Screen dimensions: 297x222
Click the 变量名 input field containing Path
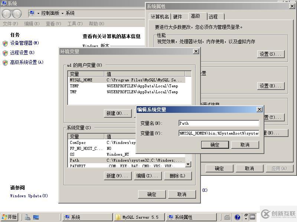(219, 123)
